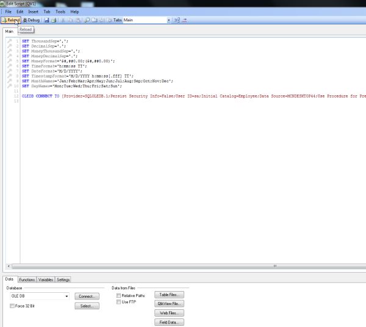The width and height of the screenshot is (366, 327).
Task: Check the Use FTP option
Action: pyautogui.click(x=118, y=302)
